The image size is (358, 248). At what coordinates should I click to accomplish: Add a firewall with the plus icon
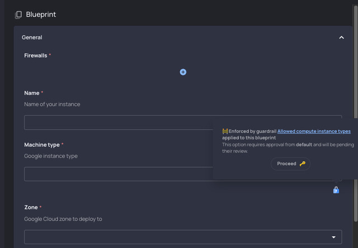[x=183, y=72]
